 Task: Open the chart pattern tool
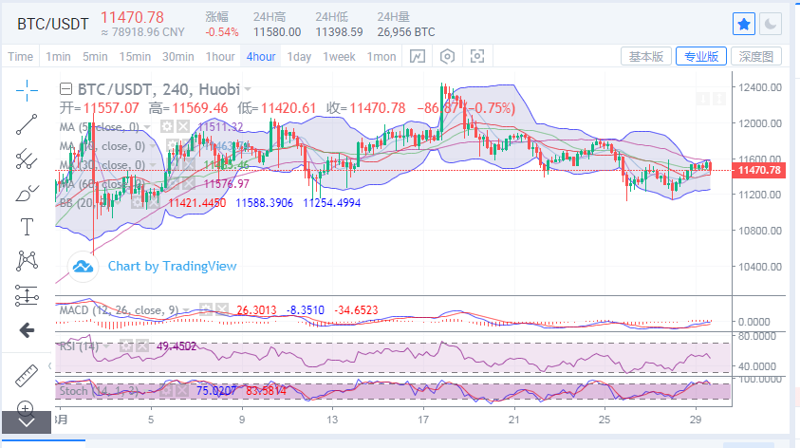coord(27,260)
